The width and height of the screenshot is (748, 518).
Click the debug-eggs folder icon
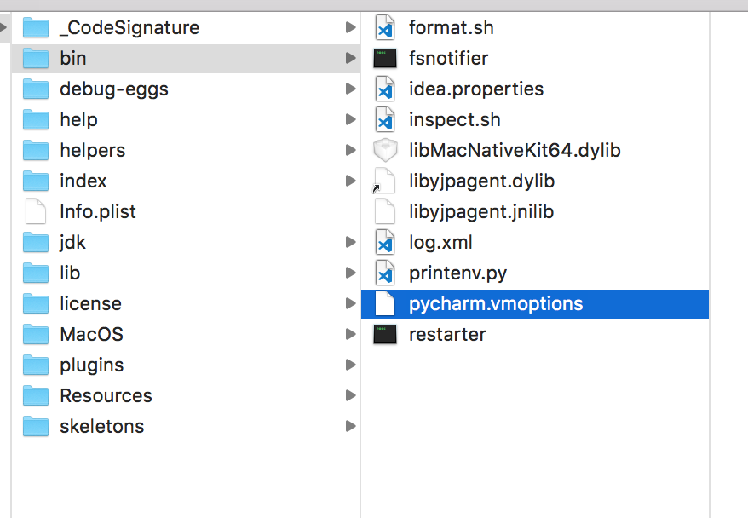pyautogui.click(x=36, y=89)
